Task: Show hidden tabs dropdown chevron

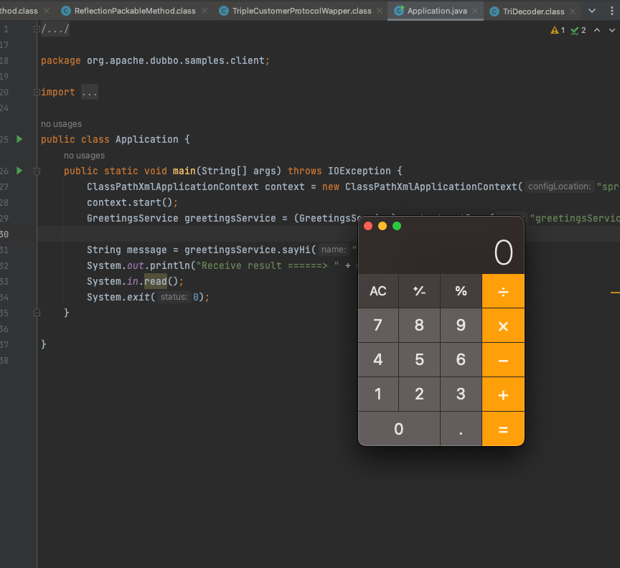Action: click(x=591, y=11)
